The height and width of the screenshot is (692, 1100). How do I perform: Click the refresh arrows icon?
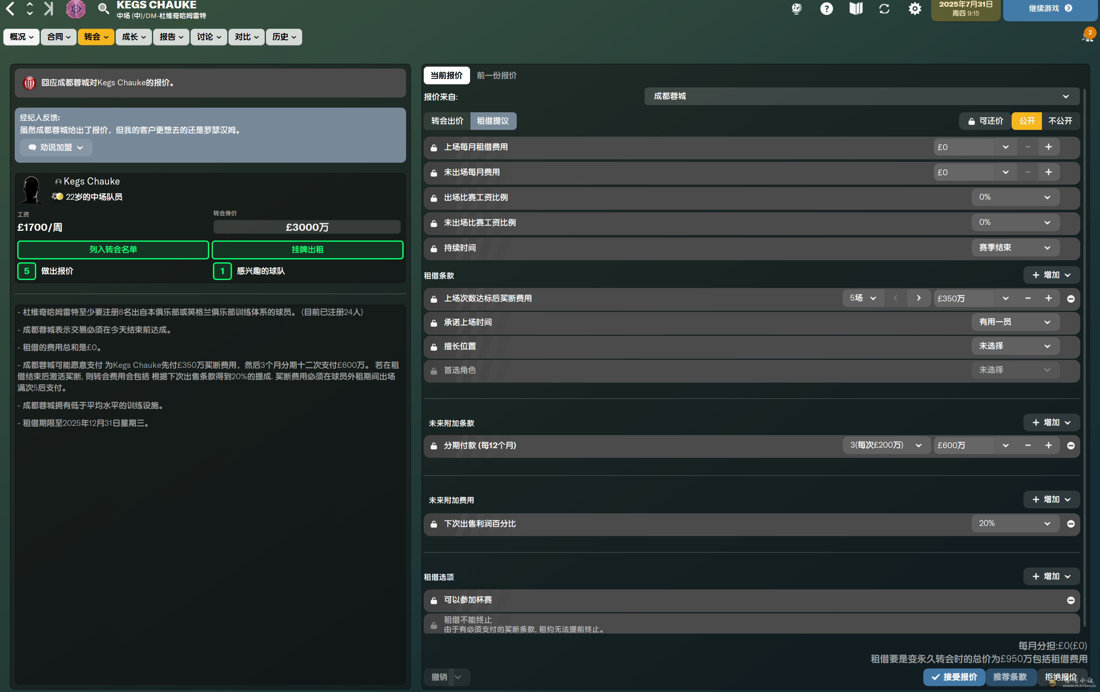click(885, 9)
